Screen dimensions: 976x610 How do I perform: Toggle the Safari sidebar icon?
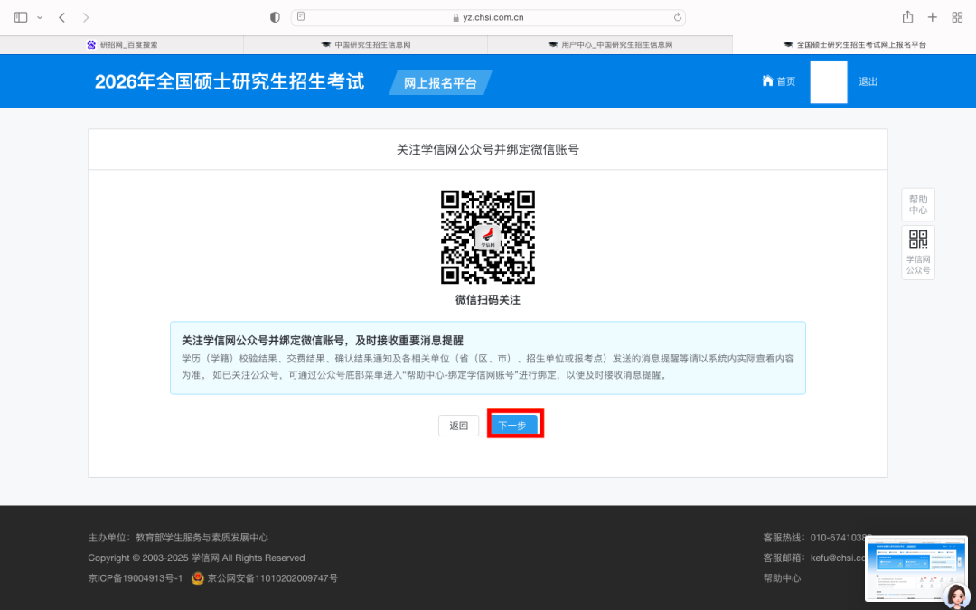21,17
